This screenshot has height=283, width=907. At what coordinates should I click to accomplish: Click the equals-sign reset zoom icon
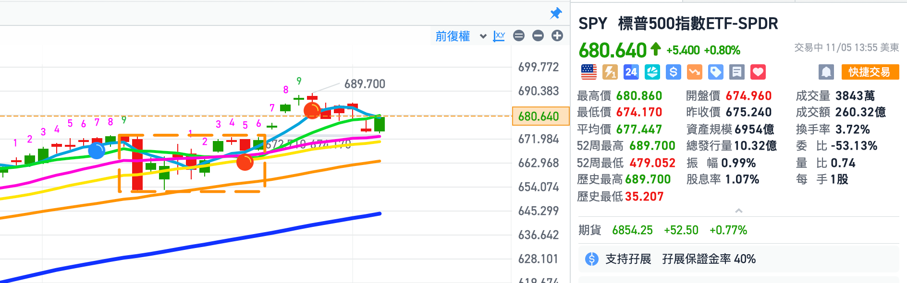(519, 35)
